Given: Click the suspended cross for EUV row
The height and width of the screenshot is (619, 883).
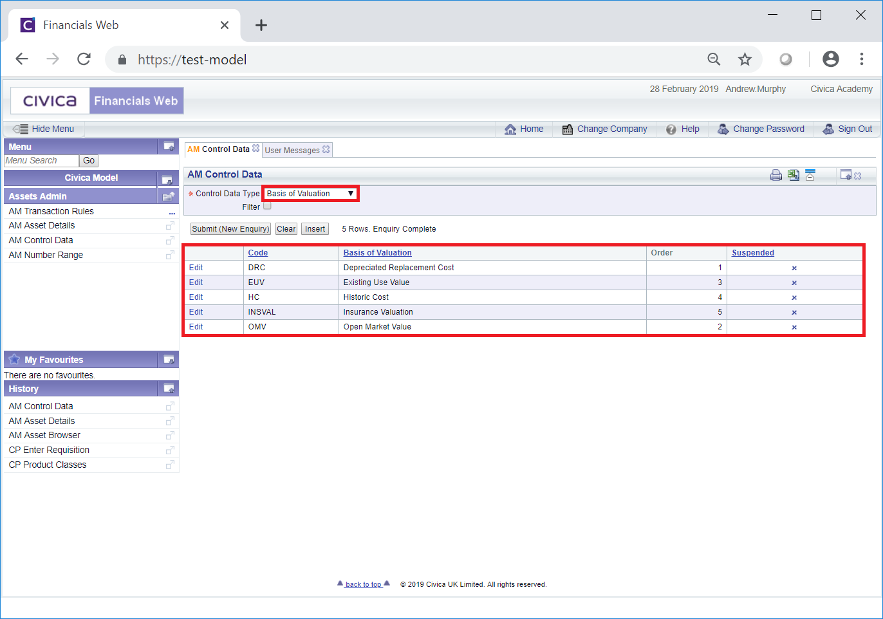Looking at the screenshot, I should click(794, 283).
